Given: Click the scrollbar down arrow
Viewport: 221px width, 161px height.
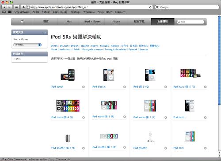Looking at the screenshot, I should [220, 156].
